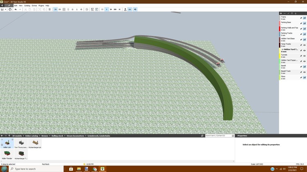Move layer up with arrow icon
This screenshot has height=172, width=307.
(292, 13)
